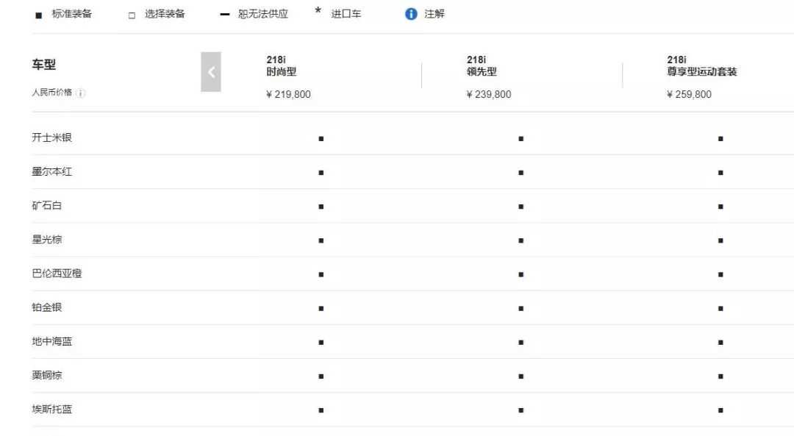The image size is (794, 436).
Task: Click the 星光棕 color row label
Action: tap(47, 239)
